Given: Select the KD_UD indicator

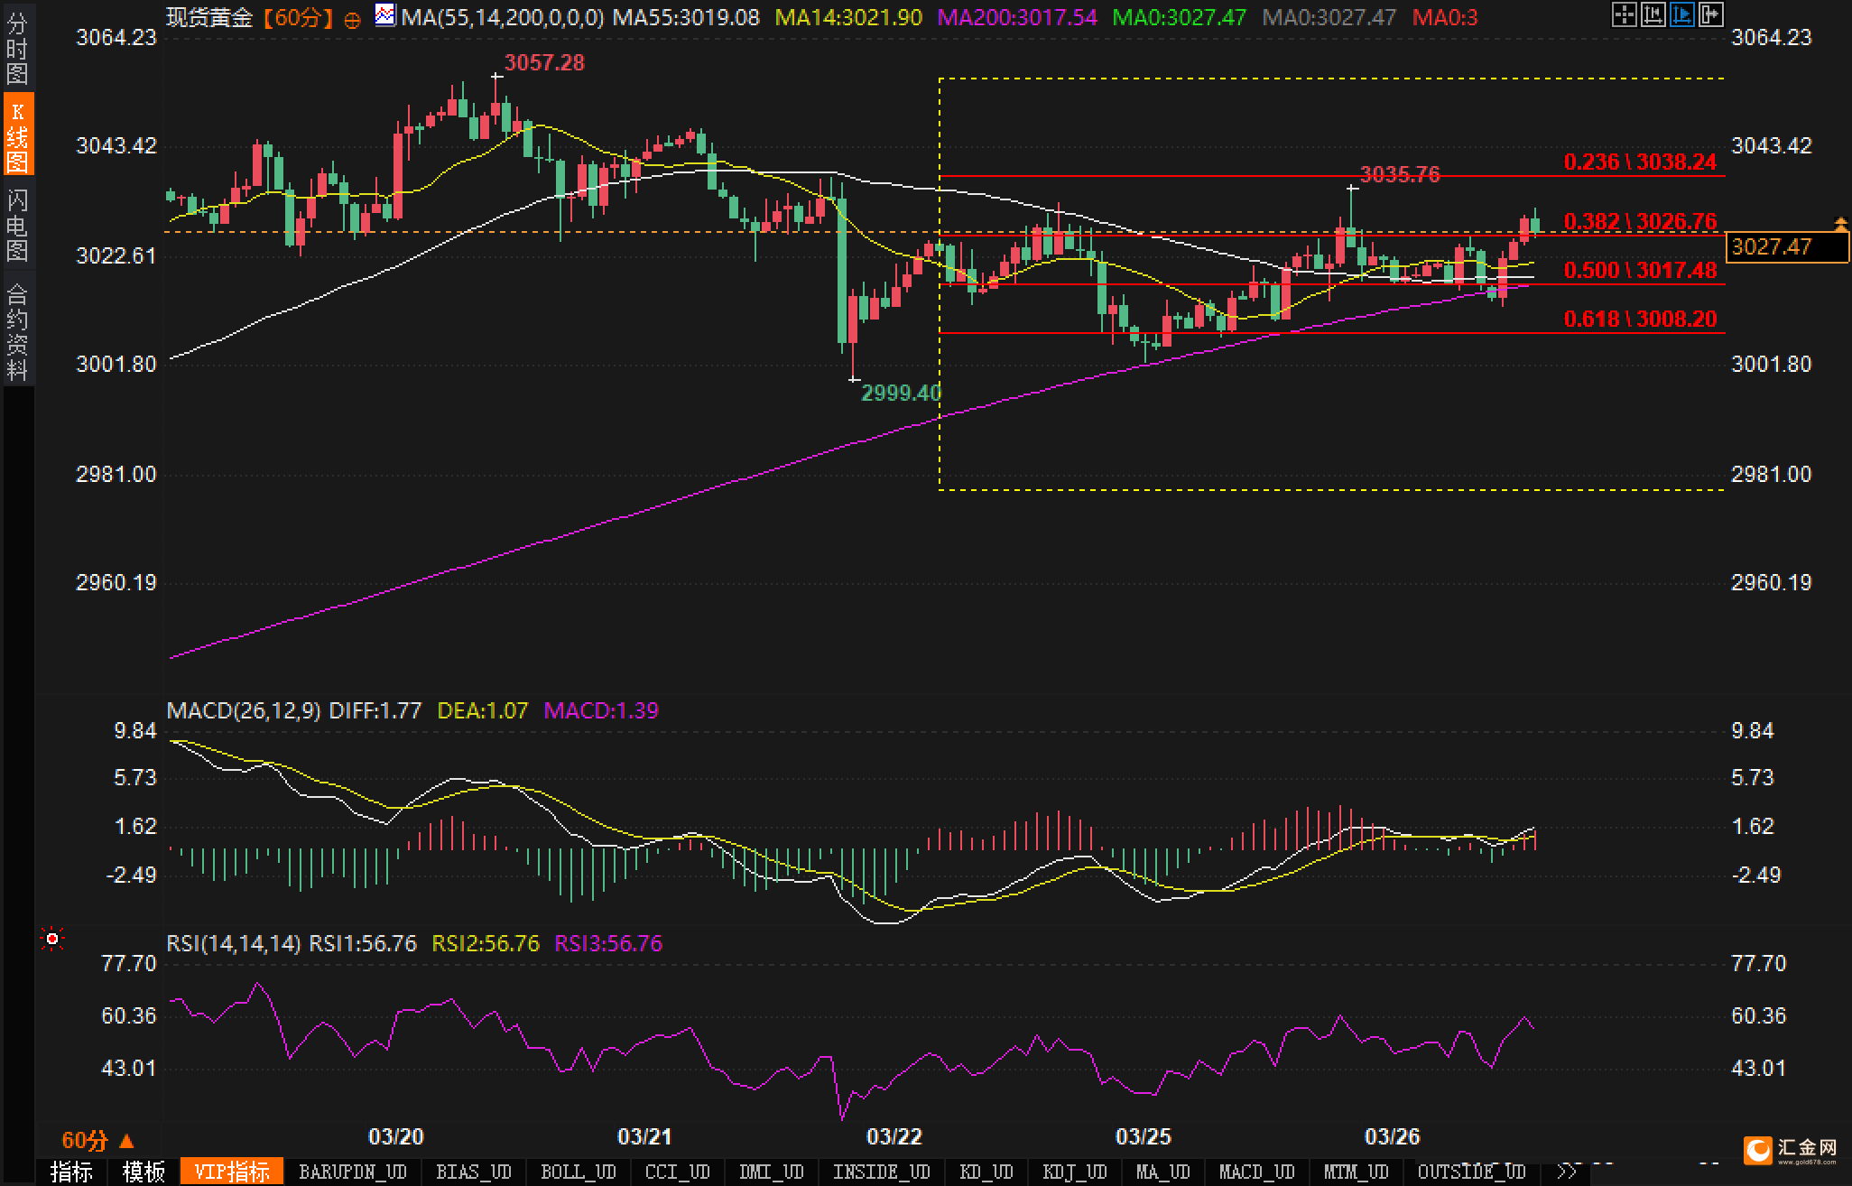Looking at the screenshot, I should tap(986, 1172).
